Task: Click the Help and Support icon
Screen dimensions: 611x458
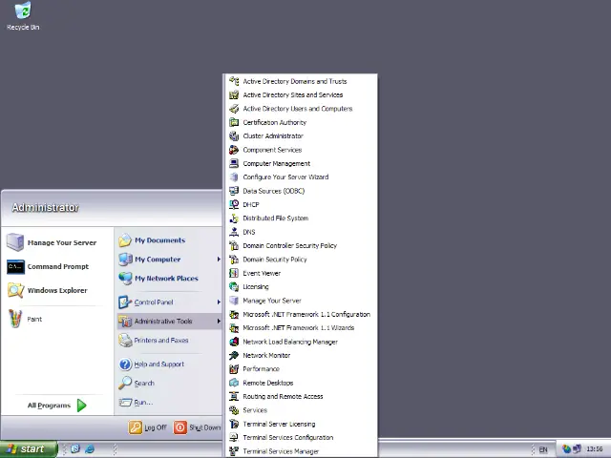Action: (x=125, y=364)
